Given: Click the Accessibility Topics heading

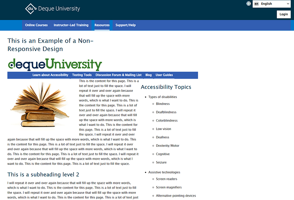Looking at the screenshot, I should pos(166,87).
